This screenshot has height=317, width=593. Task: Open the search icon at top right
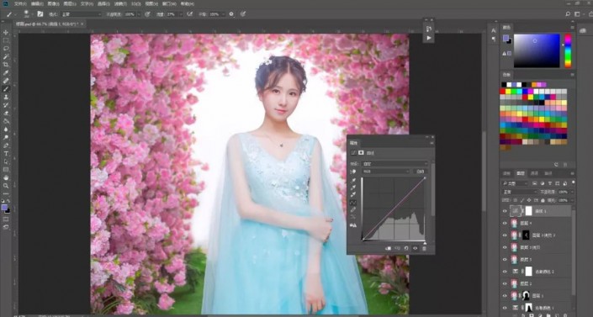coord(568,14)
